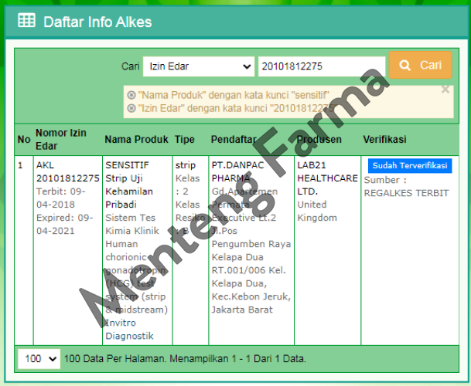
Task: Click the Verifikasi column header
Action: point(384,140)
